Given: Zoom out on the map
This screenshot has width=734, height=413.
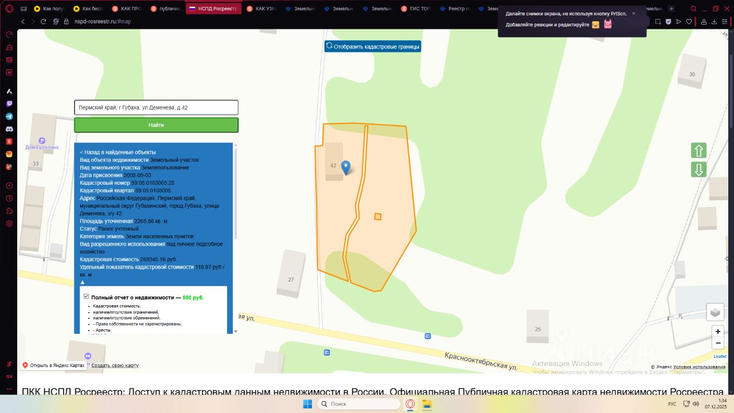Looking at the screenshot, I should (x=718, y=343).
